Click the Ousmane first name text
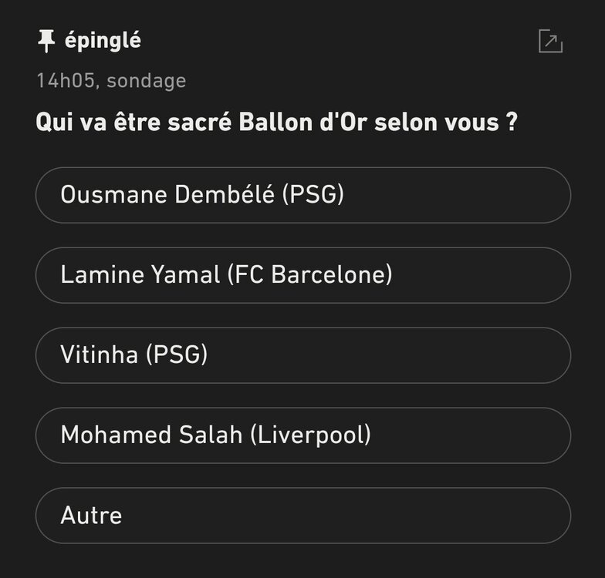The height and width of the screenshot is (578, 605). pos(113,195)
